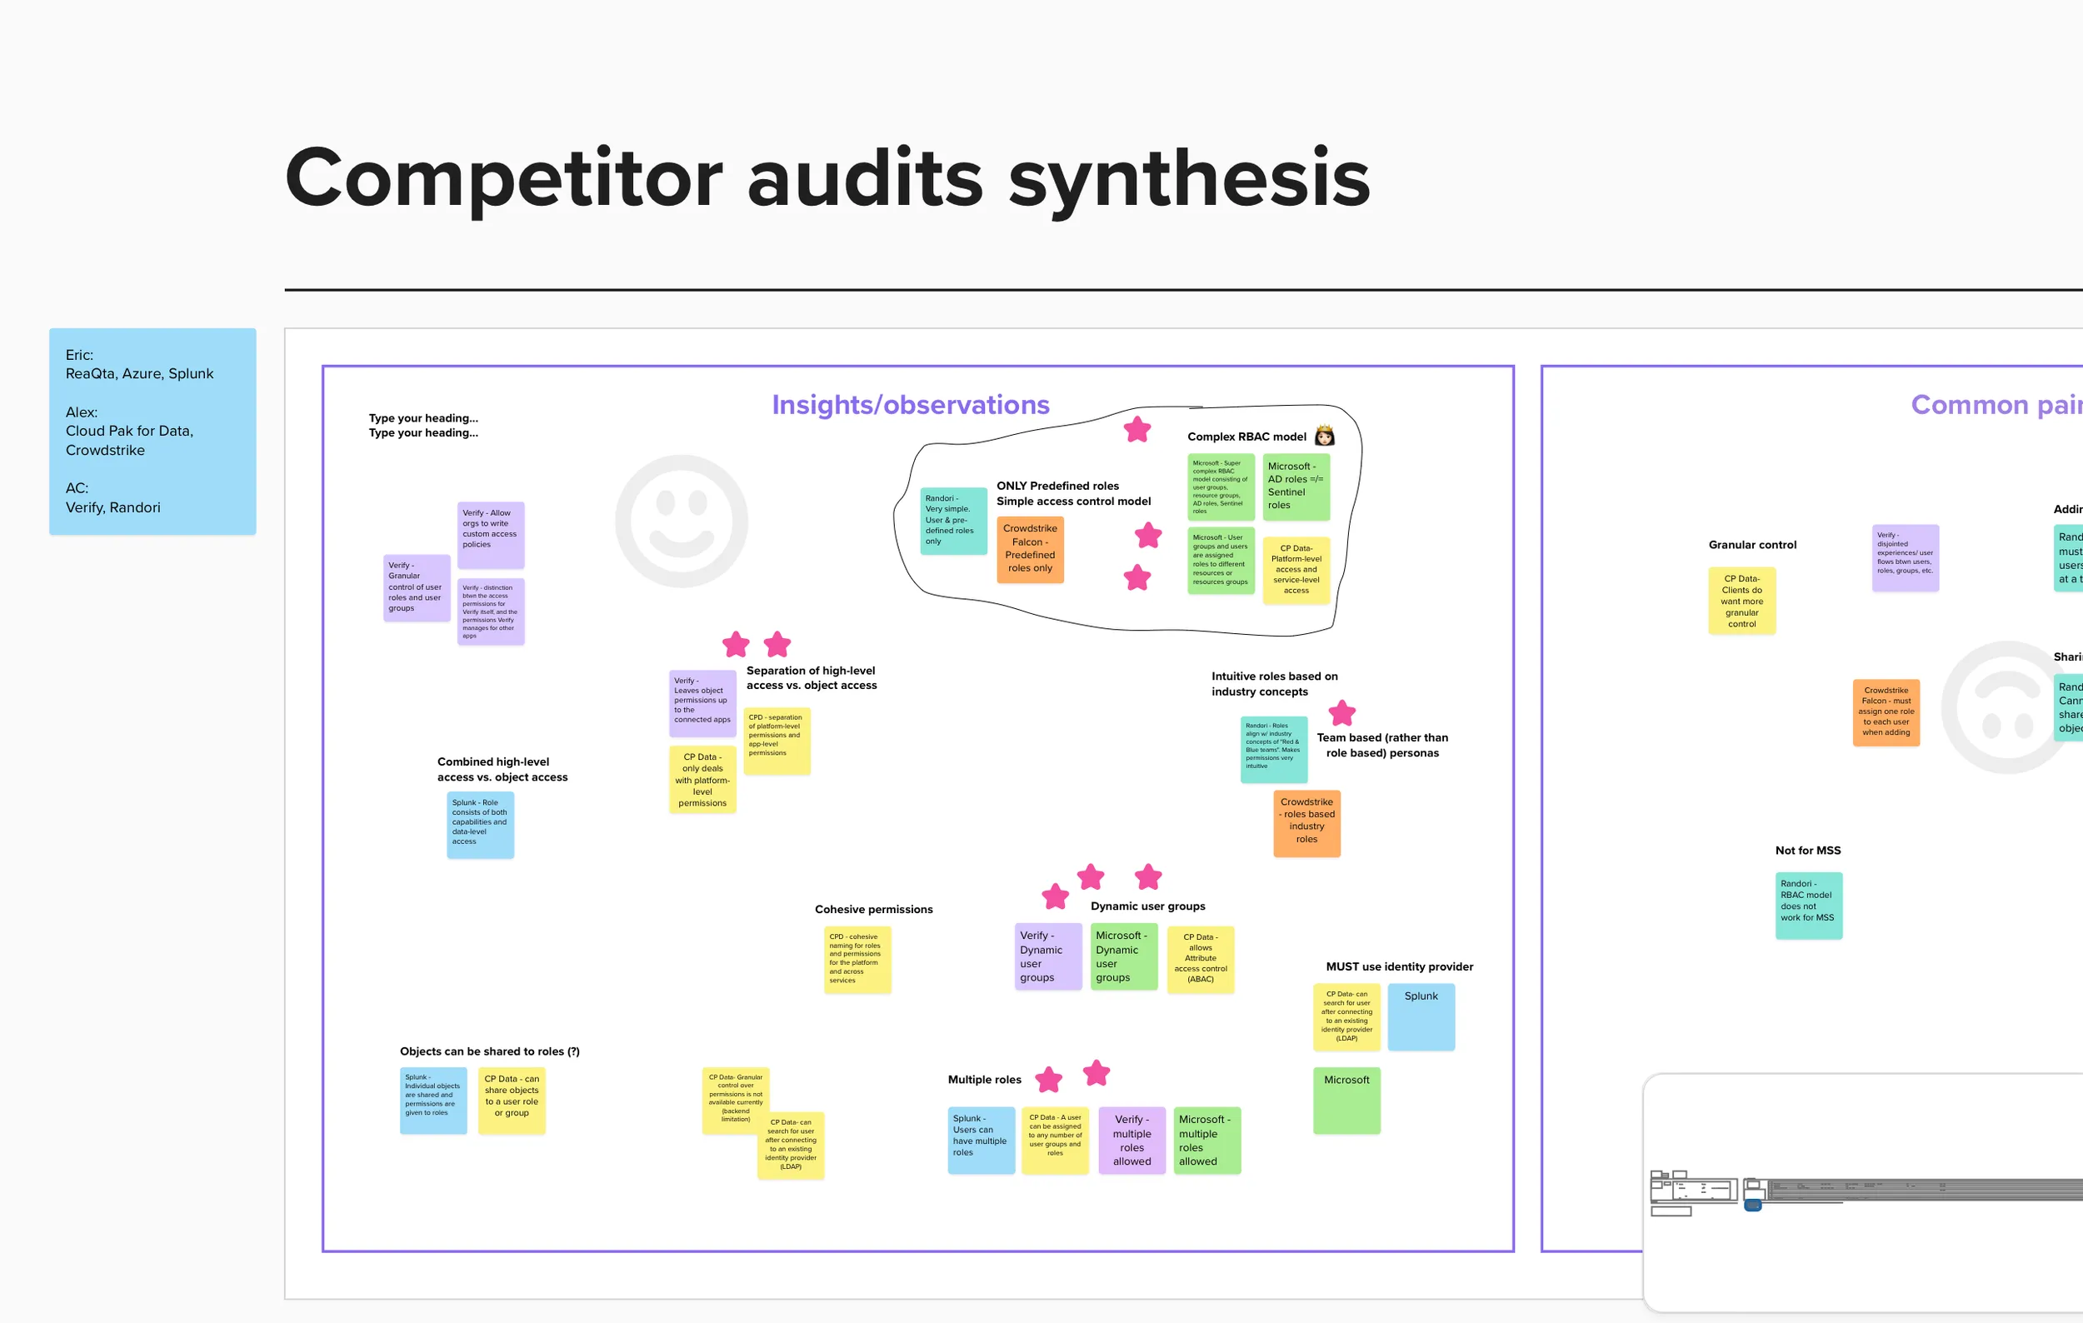The height and width of the screenshot is (1323, 2083).
Task: Click Splunk - Users can have multiple roles note
Action: click(981, 1141)
